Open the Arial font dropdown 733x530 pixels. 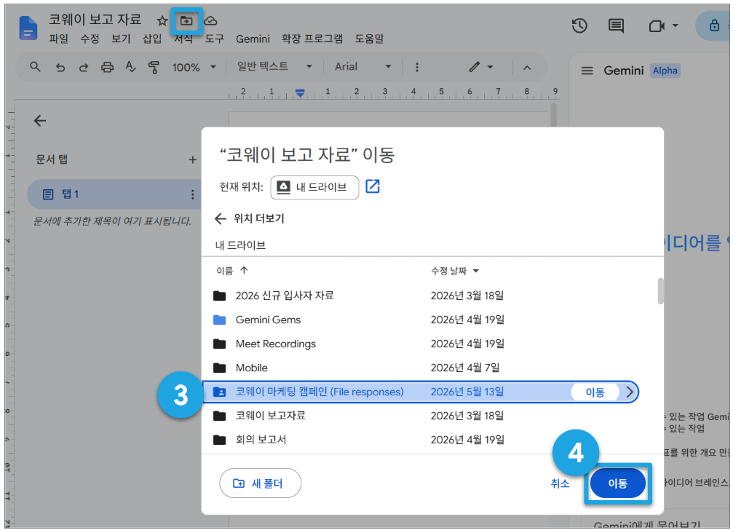tap(362, 67)
